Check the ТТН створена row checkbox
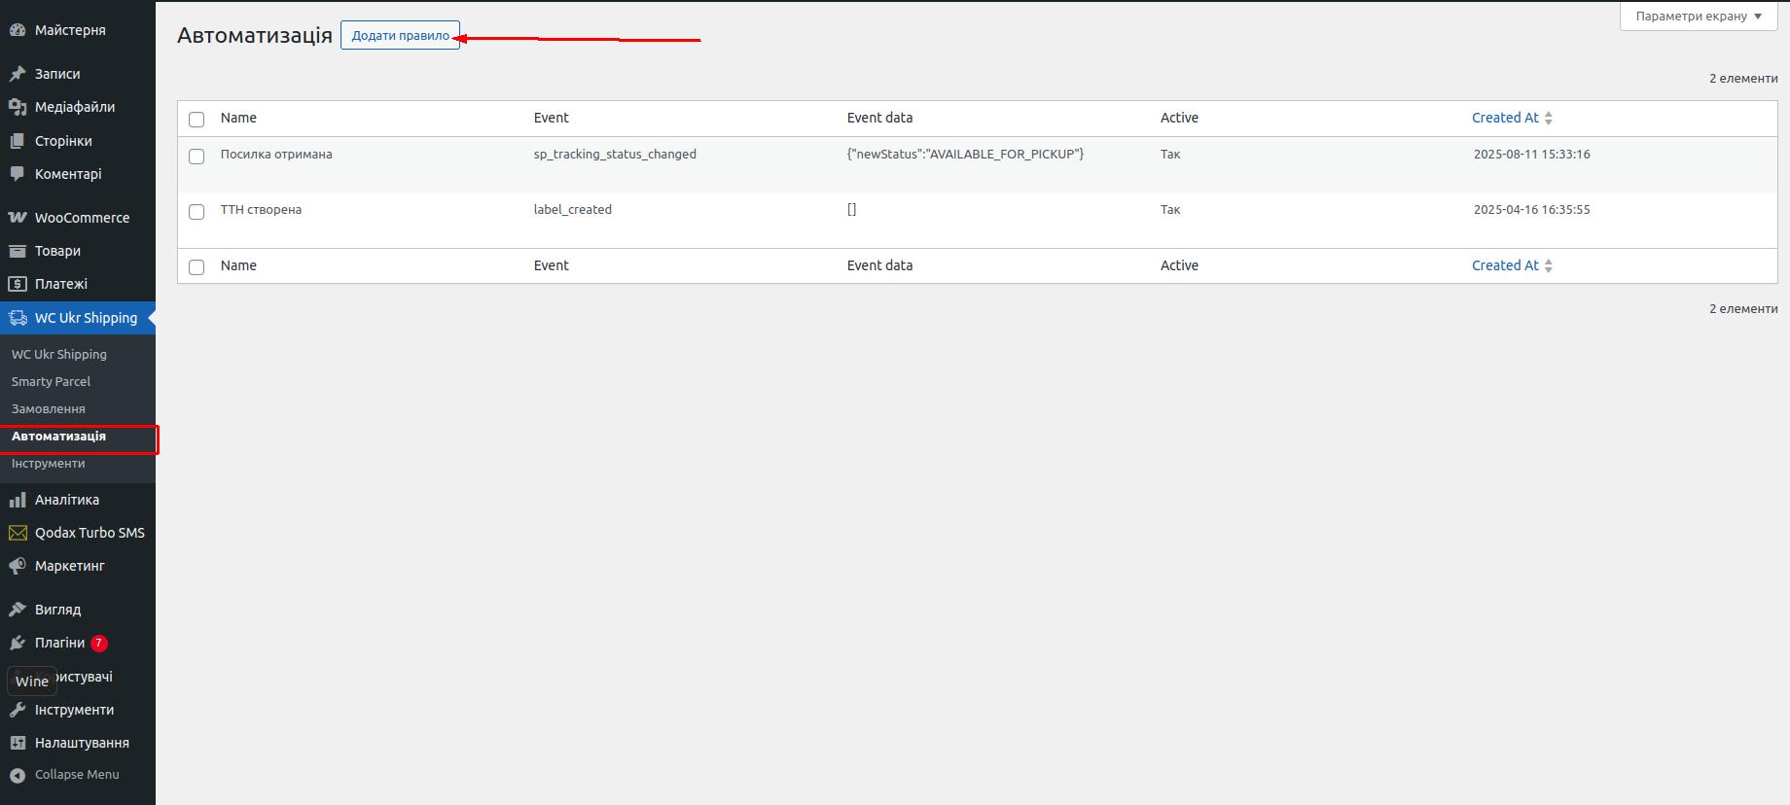 (x=197, y=212)
